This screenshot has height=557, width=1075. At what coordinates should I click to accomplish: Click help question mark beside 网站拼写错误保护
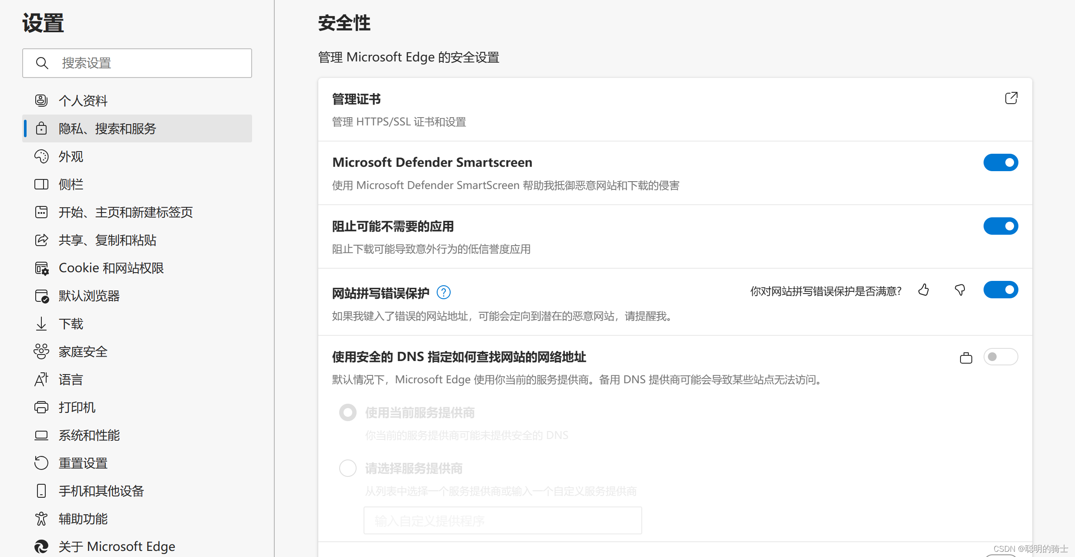coord(443,292)
